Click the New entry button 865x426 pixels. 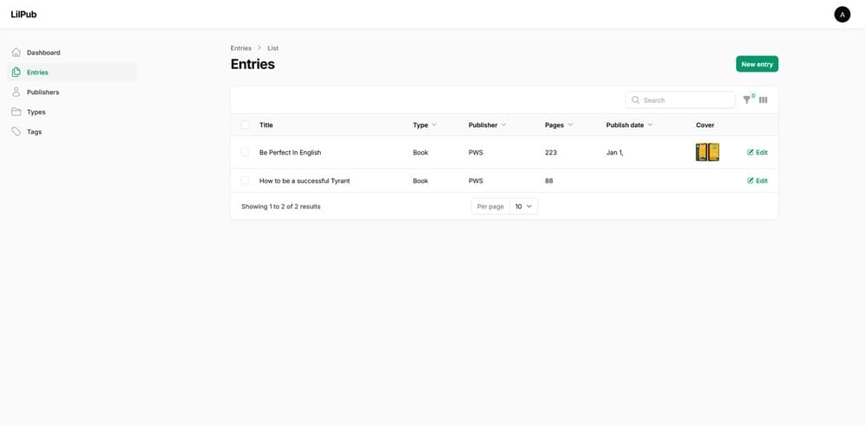[757, 64]
